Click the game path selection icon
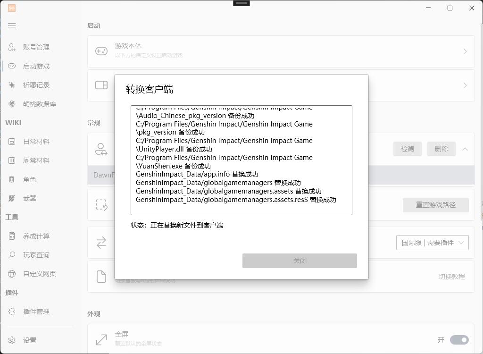483x354 pixels. click(x=101, y=205)
